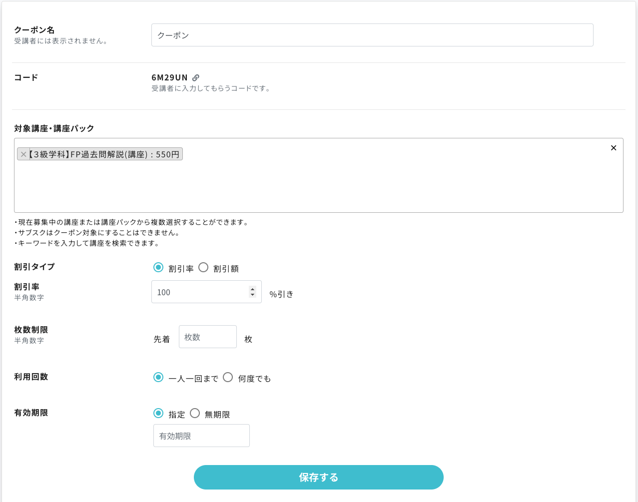Click the discount rate field showing 100
The image size is (638, 502).
(x=200, y=292)
